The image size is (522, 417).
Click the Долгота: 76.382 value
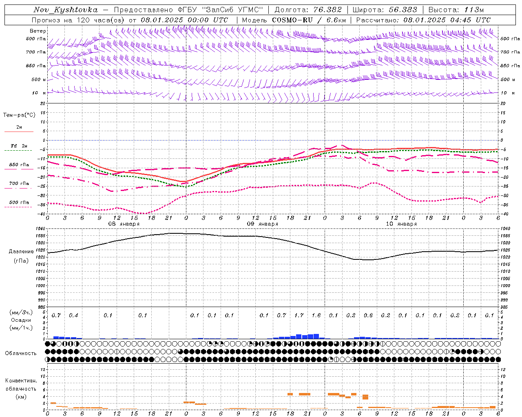[x=308, y=10]
